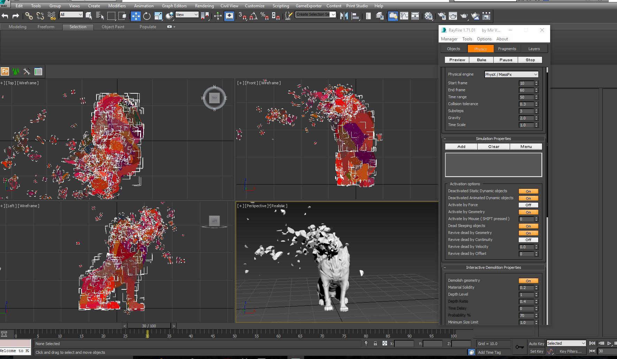
Task: Open the selection filter All dropdown
Action: tap(71, 15)
